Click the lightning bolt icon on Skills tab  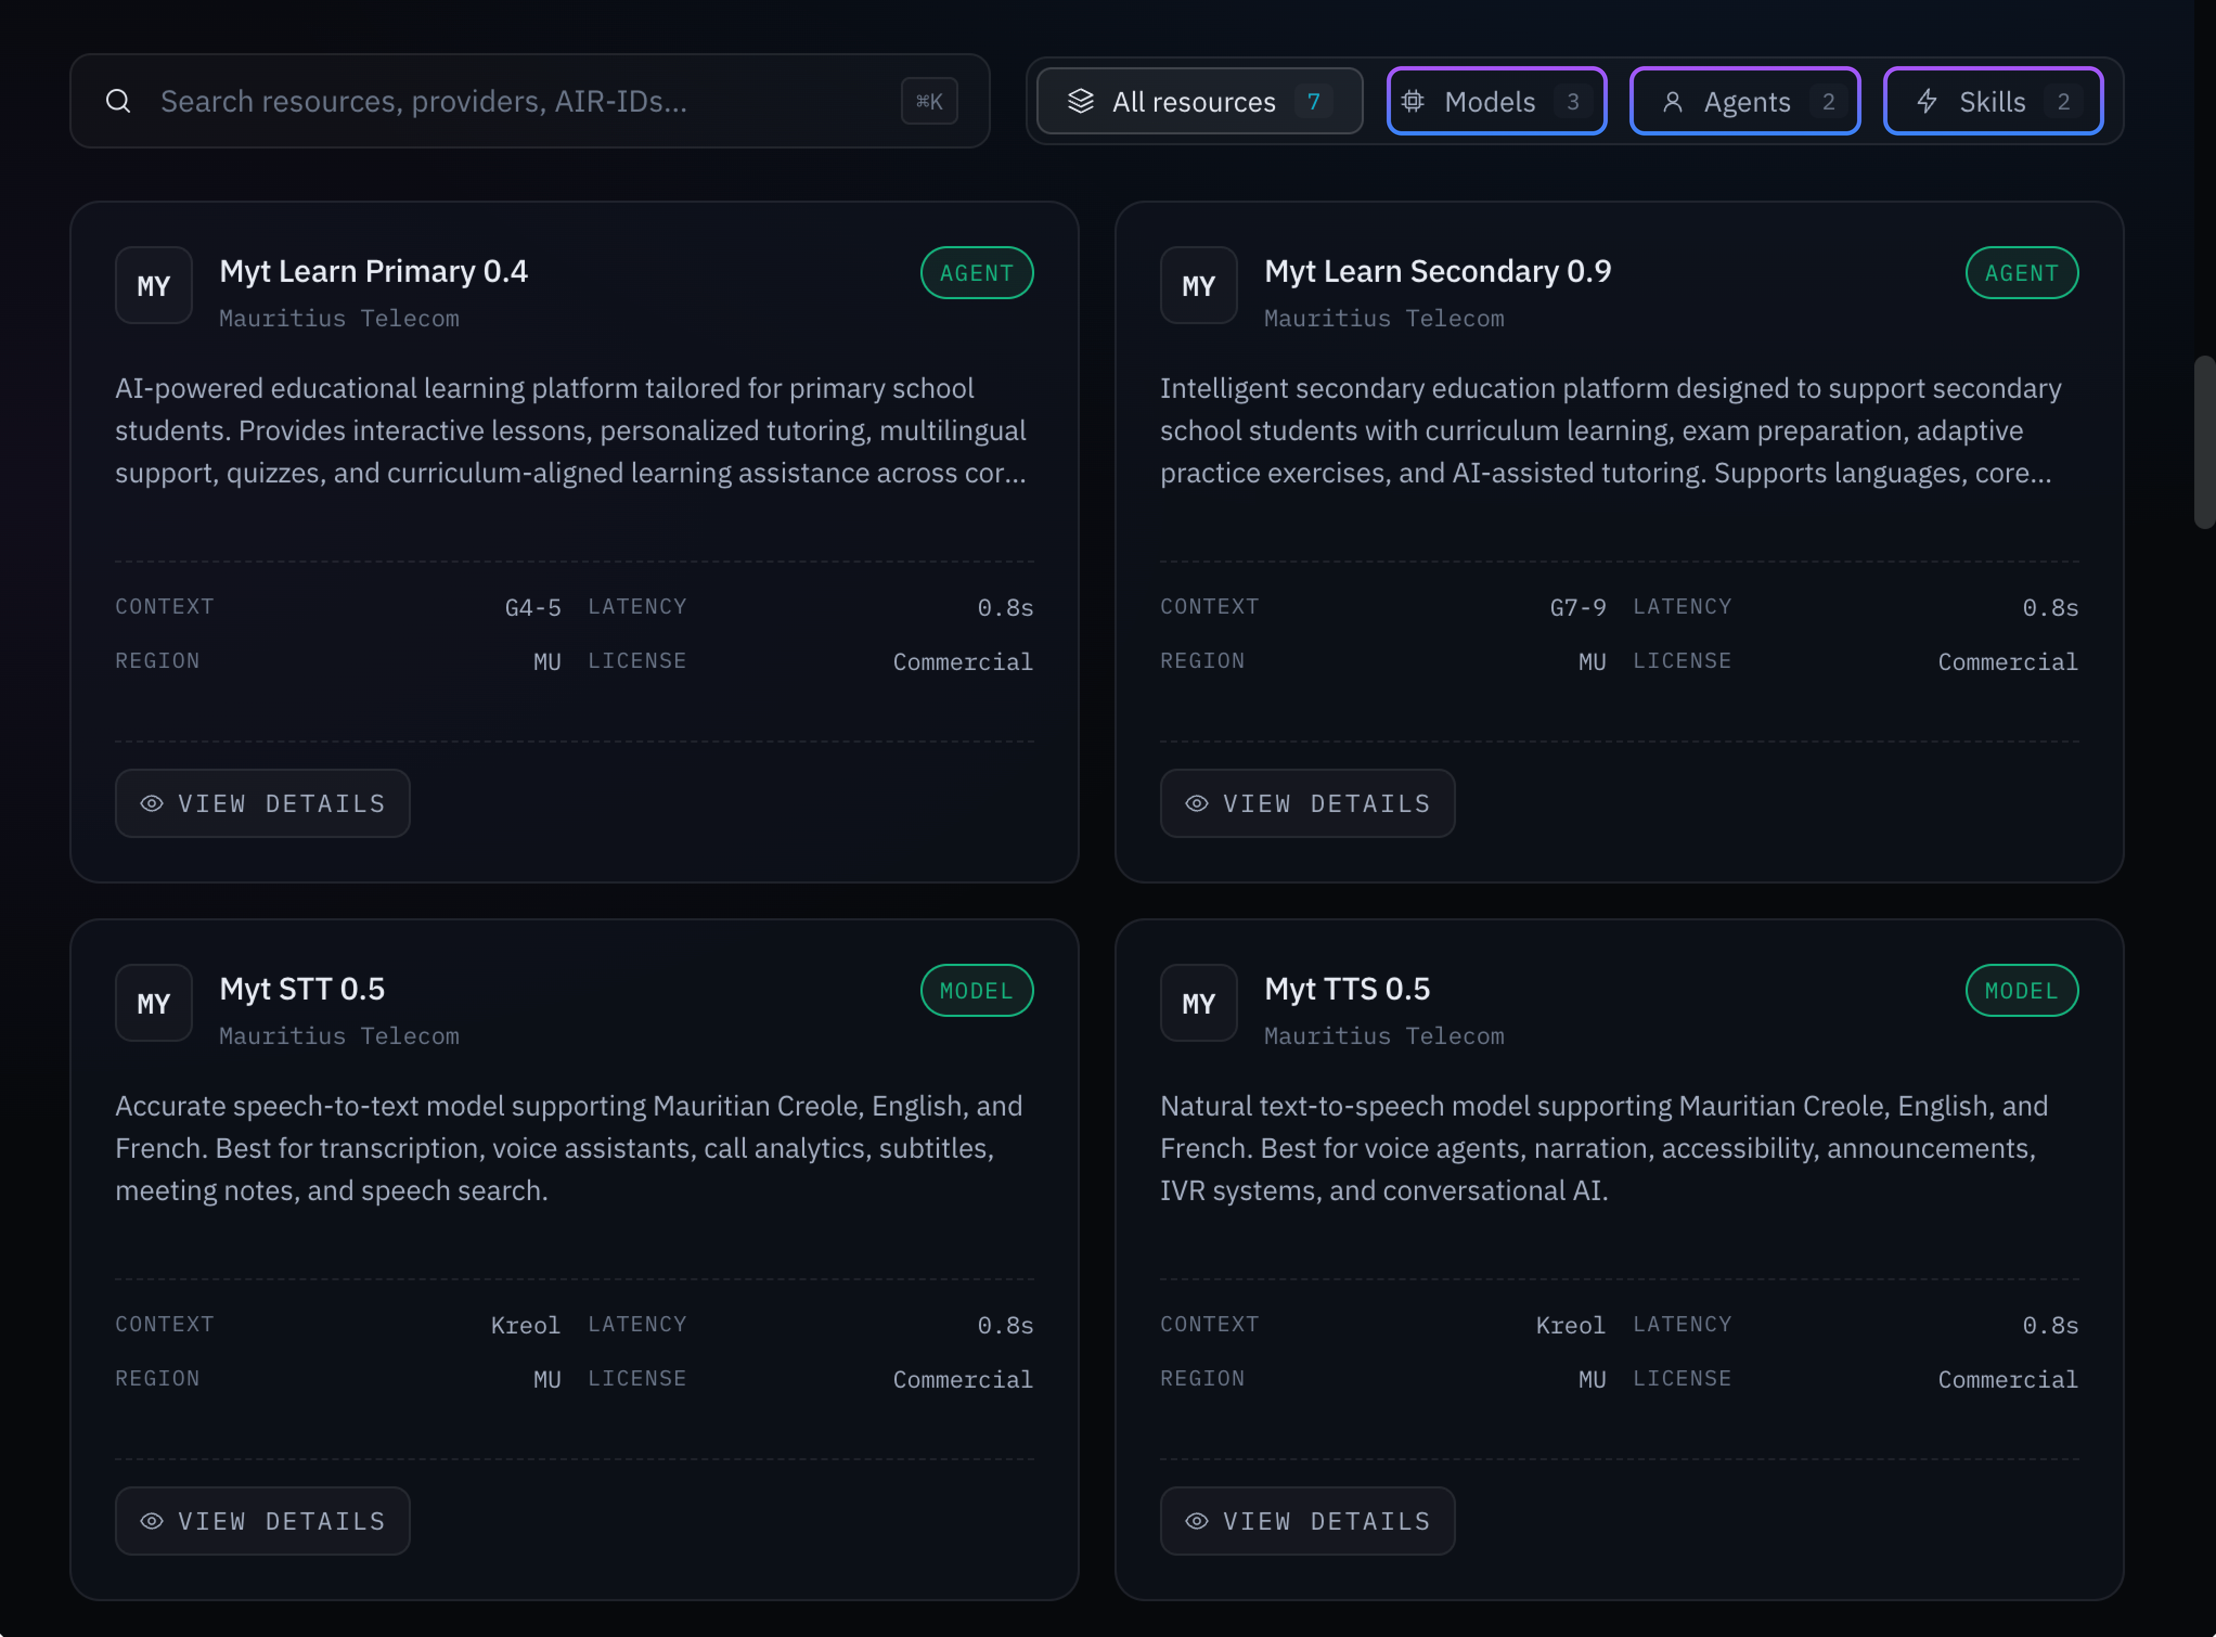point(1927,101)
